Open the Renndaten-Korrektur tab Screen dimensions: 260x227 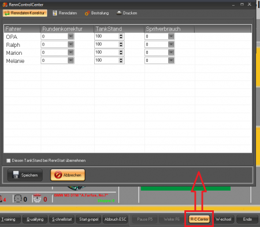(x=25, y=13)
